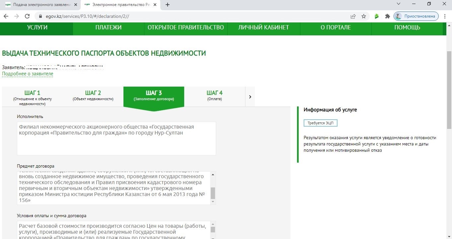Switch to 'Подача электронного заявления' tab
This screenshot has width=452, height=239.
(40, 5)
